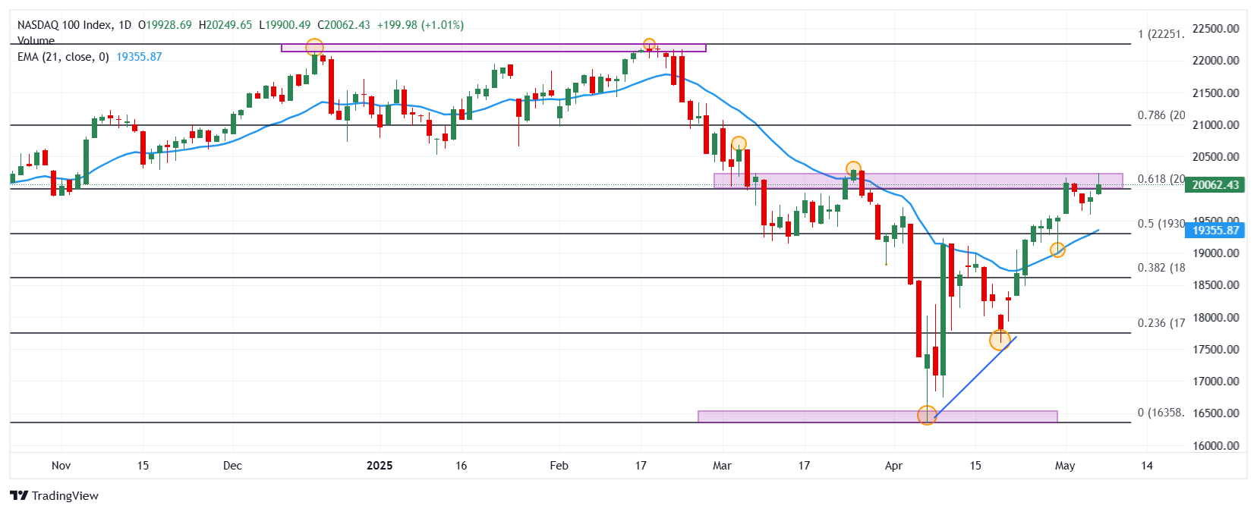
Task: Select the orange circle at the April low
Action: click(x=927, y=415)
